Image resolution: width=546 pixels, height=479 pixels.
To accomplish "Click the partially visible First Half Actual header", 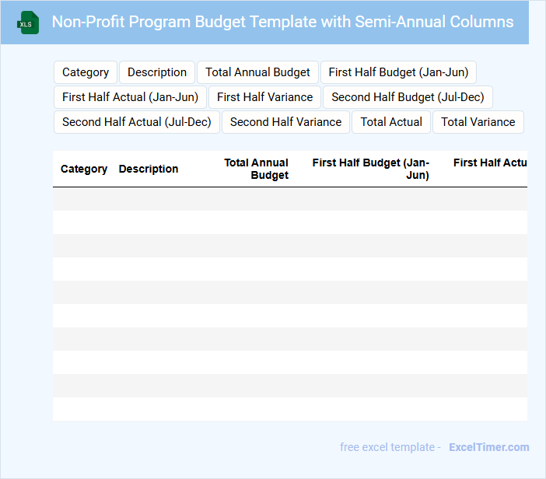I will 490,163.
